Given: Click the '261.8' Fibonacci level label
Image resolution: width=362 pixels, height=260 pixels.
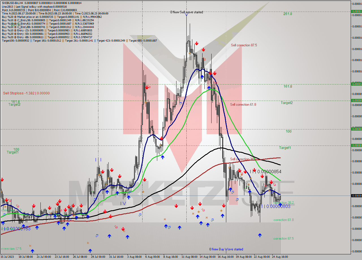Looking at the screenshot, I should (x=288, y=14).
